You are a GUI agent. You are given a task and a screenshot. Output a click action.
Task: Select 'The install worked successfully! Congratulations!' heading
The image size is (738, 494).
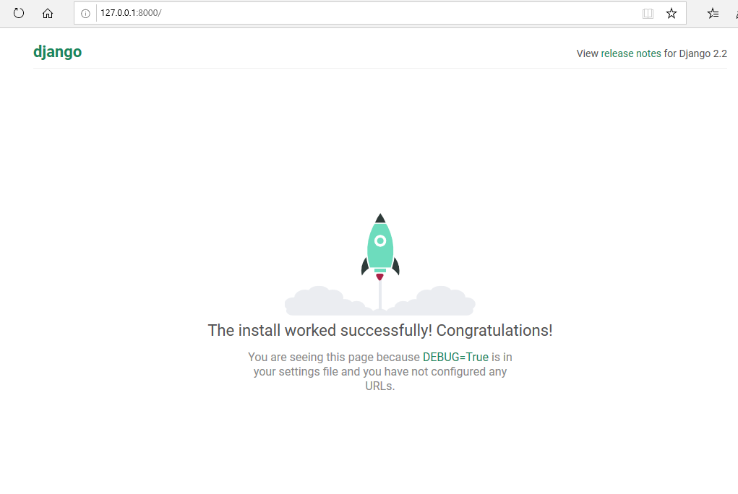pyautogui.click(x=380, y=330)
